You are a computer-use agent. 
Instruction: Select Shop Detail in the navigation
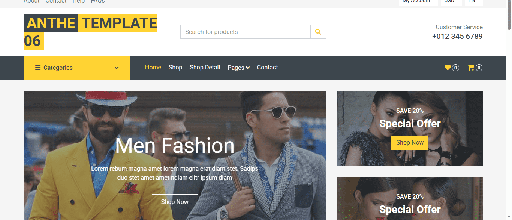pos(205,68)
